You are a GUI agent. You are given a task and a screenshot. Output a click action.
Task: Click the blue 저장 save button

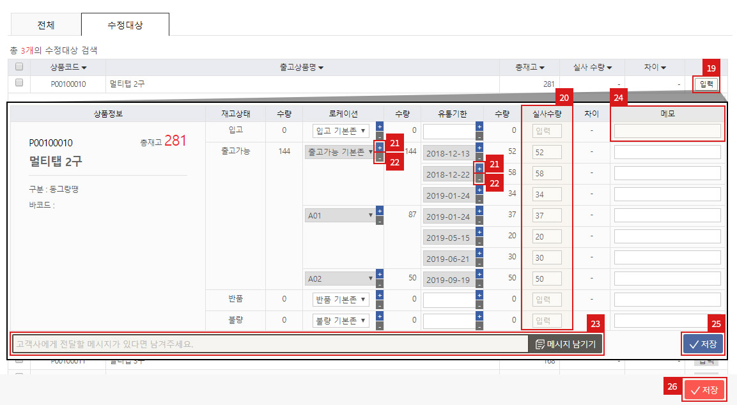[x=702, y=344]
